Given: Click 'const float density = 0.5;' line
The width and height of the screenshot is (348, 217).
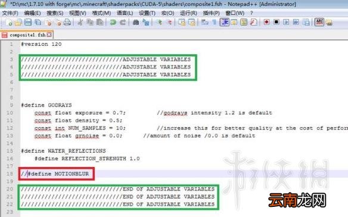Looking at the screenshot, I should click(x=78, y=121).
